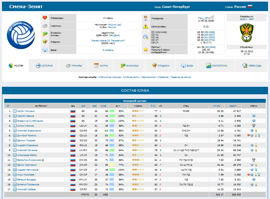Click the Russian flag in Сергей Иванов's row

tap(73, 116)
